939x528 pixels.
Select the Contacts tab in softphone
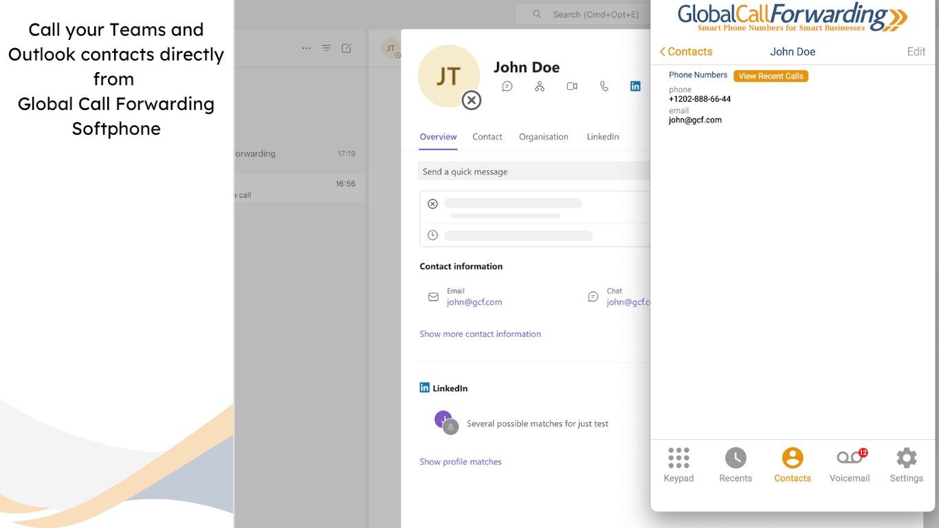793,465
